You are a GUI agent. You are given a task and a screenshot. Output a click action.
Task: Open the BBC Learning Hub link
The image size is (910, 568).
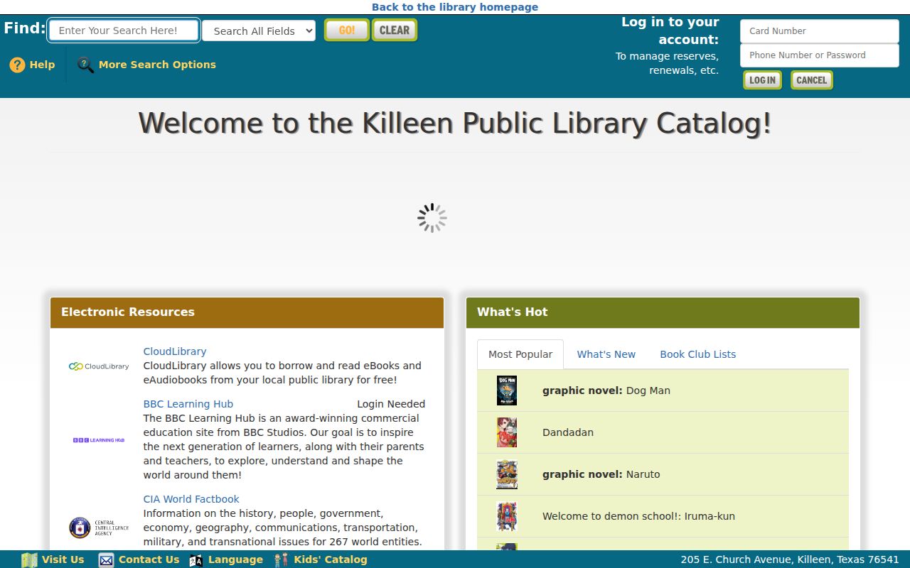[x=188, y=404]
